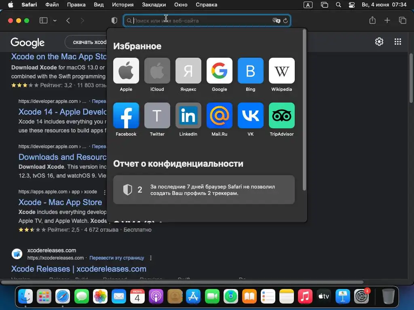
Task: Open the Файл menu
Action: [52, 4]
